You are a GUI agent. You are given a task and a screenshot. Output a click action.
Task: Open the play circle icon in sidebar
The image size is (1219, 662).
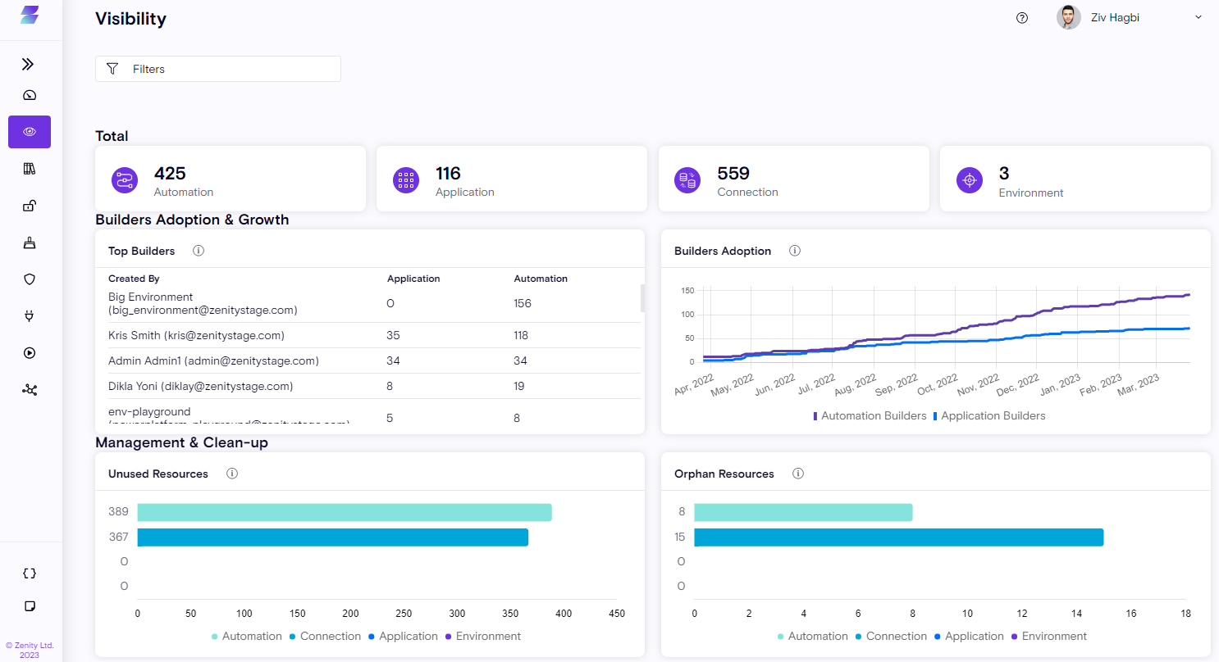(30, 353)
